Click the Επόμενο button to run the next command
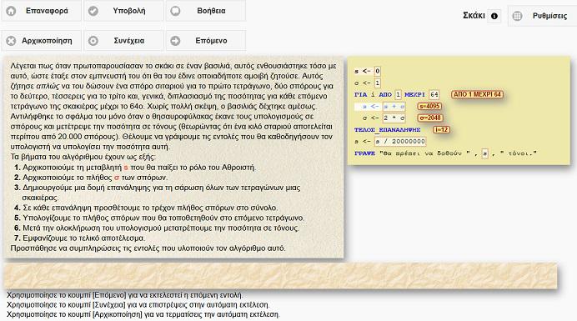 [x=206, y=41]
